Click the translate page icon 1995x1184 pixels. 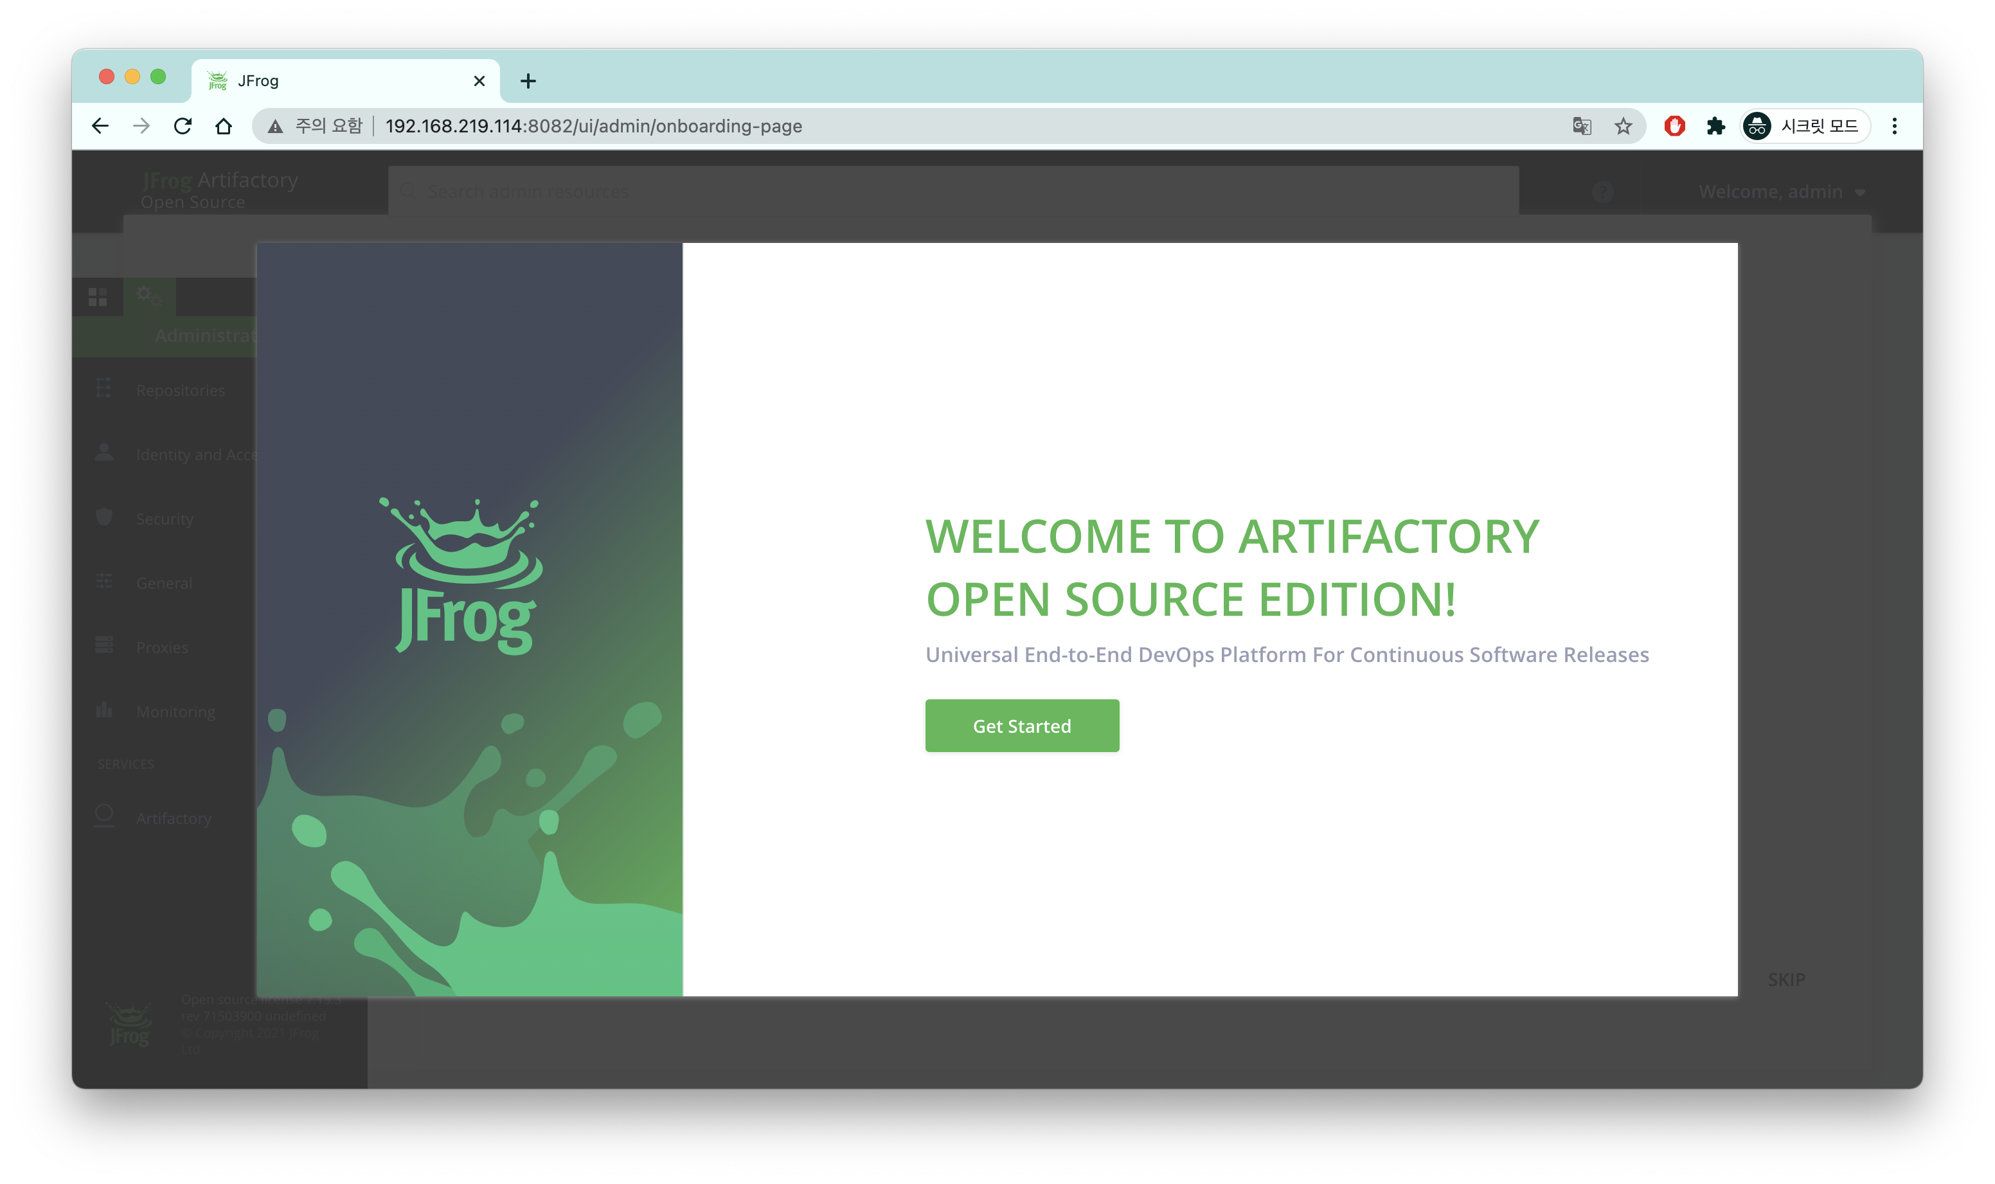1581,126
